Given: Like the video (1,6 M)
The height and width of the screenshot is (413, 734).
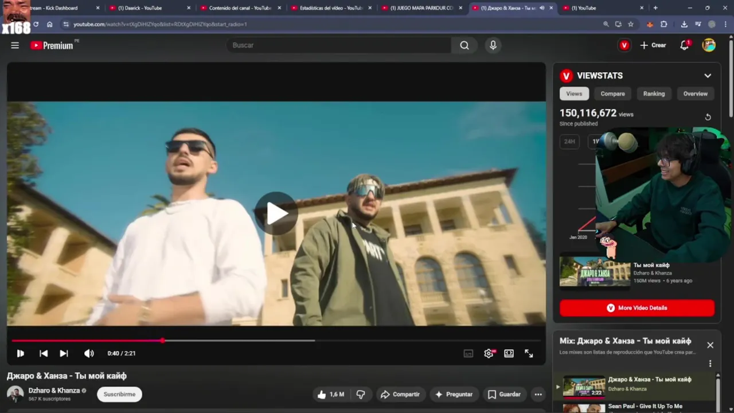Looking at the screenshot, I should [330, 394].
